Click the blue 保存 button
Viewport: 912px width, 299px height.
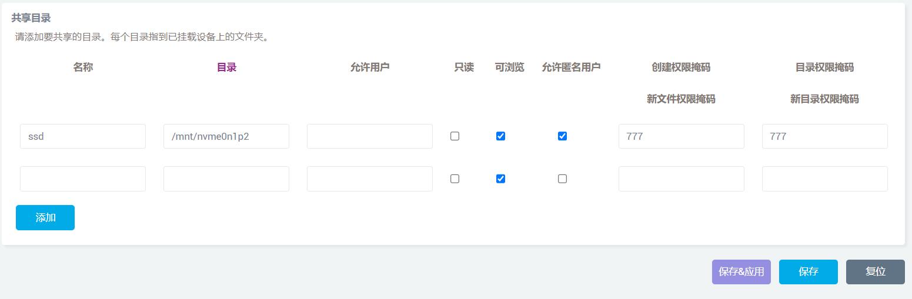pyautogui.click(x=808, y=272)
